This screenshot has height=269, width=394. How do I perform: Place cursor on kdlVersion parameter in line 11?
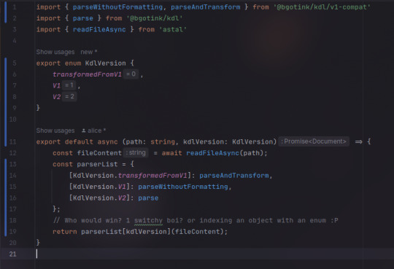(204, 141)
